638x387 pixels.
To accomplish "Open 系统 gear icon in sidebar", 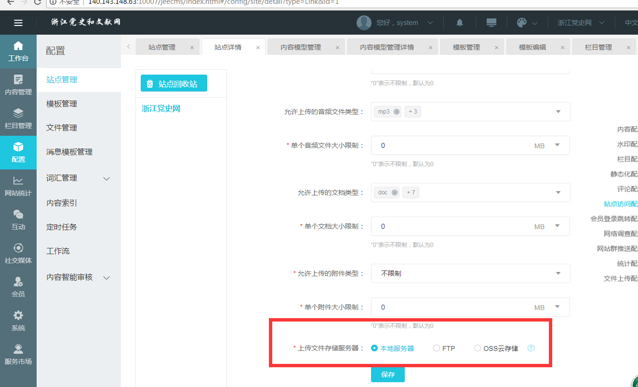I will click(18, 321).
